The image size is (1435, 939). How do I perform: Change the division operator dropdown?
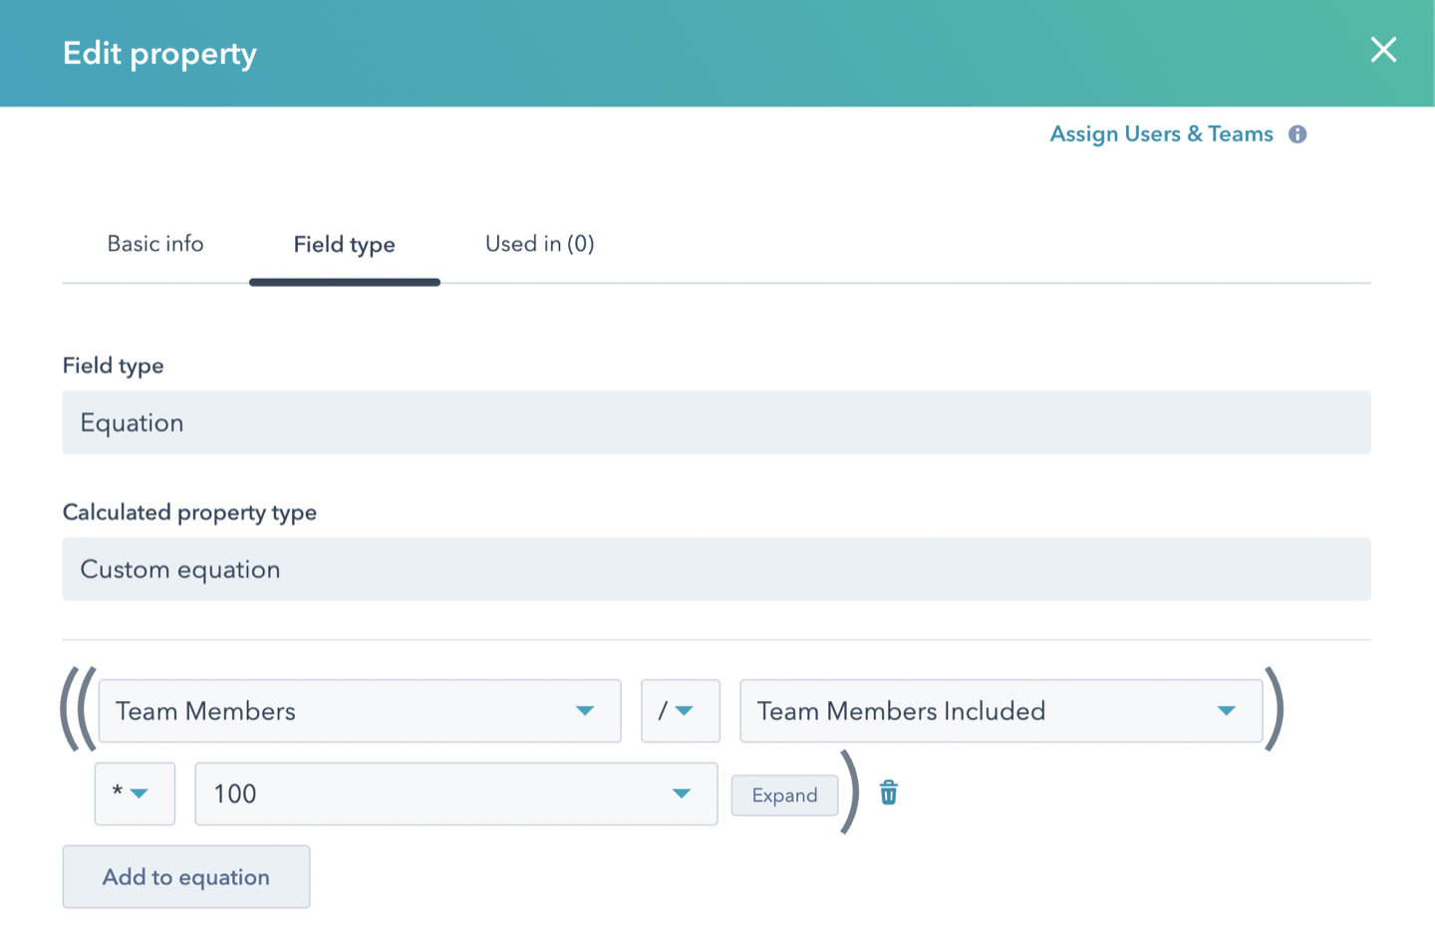(681, 711)
